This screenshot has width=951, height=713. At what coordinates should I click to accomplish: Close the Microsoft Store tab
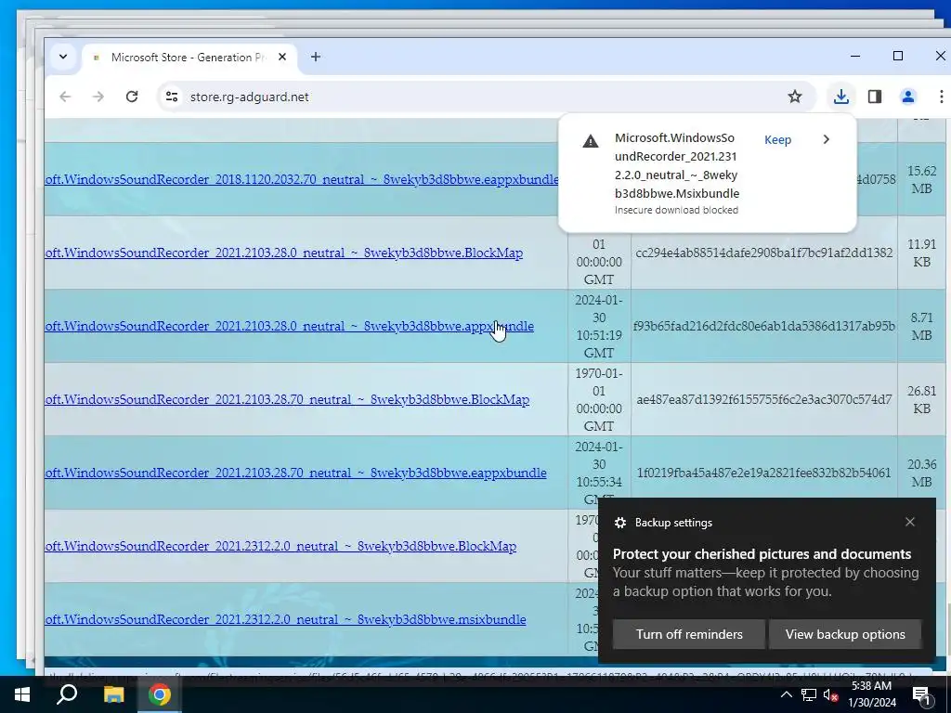pyautogui.click(x=282, y=57)
